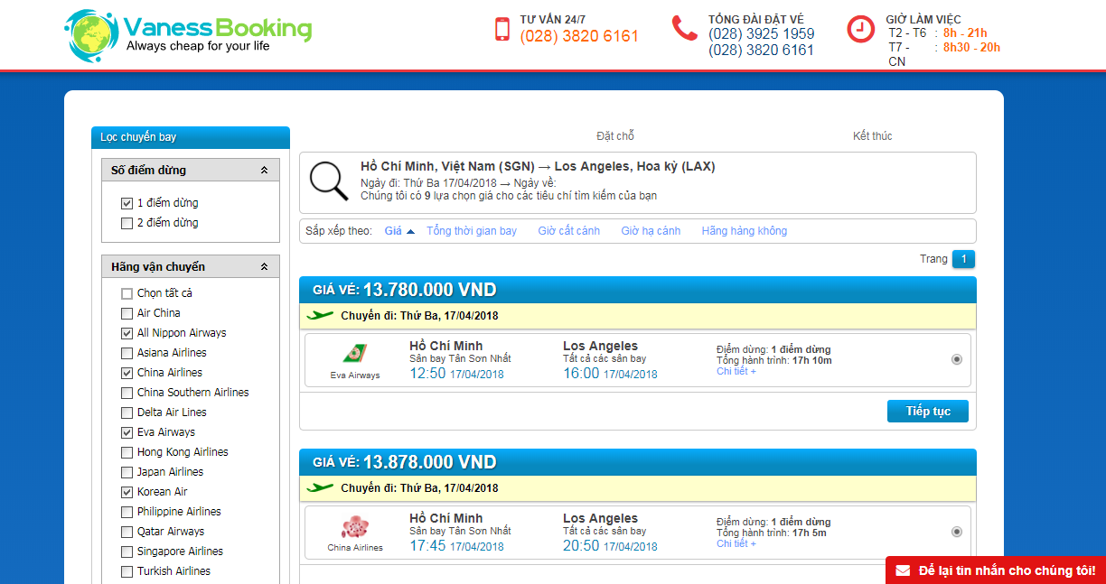This screenshot has height=584, width=1106.
Task: Click the magnifying glass search icon
Action: tap(329, 181)
